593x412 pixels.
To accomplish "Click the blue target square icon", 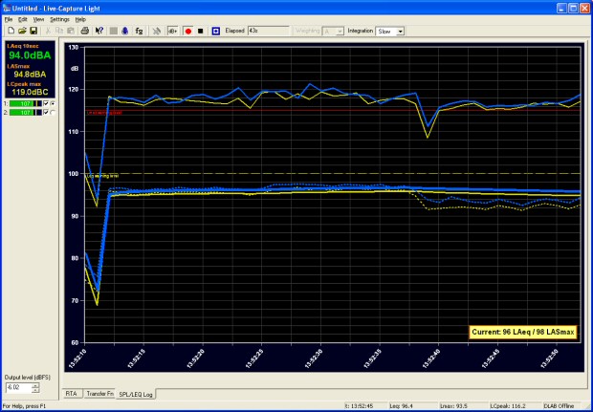I will click(216, 31).
